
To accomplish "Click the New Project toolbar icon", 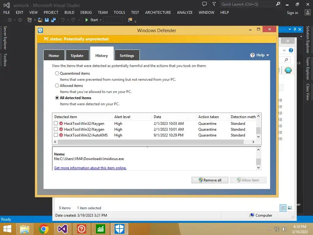I will pyautogui.click(x=29, y=20).
